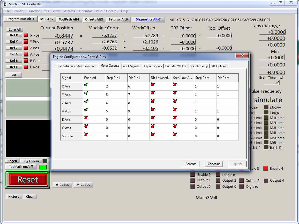Toggle the green ToolPath on/off indicator
This screenshot has width=299, height=224.
(43, 167)
